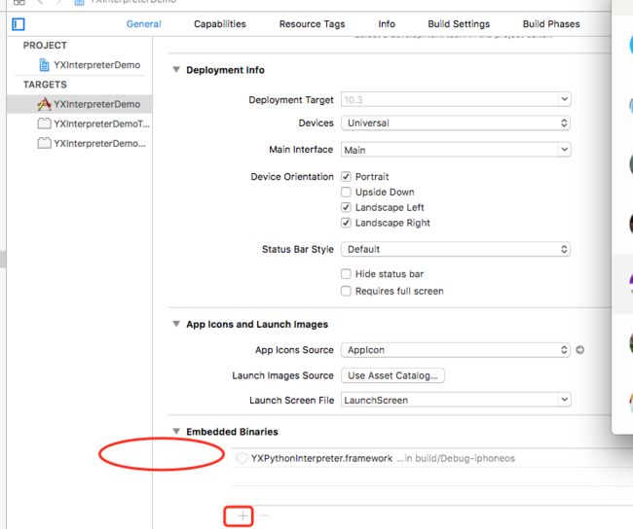Select the YXInterpreterDemo project file icon
This screenshot has height=529, width=633.
44,65
